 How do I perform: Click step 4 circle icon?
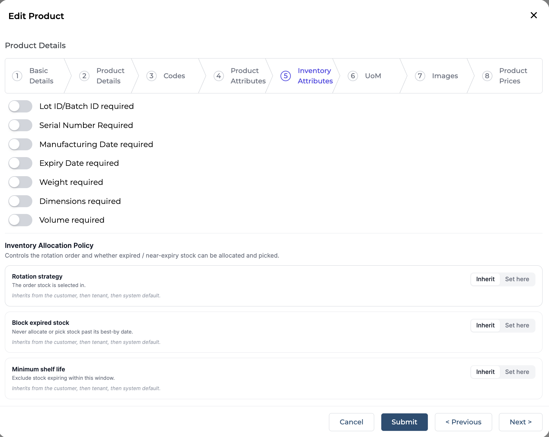coord(219,76)
